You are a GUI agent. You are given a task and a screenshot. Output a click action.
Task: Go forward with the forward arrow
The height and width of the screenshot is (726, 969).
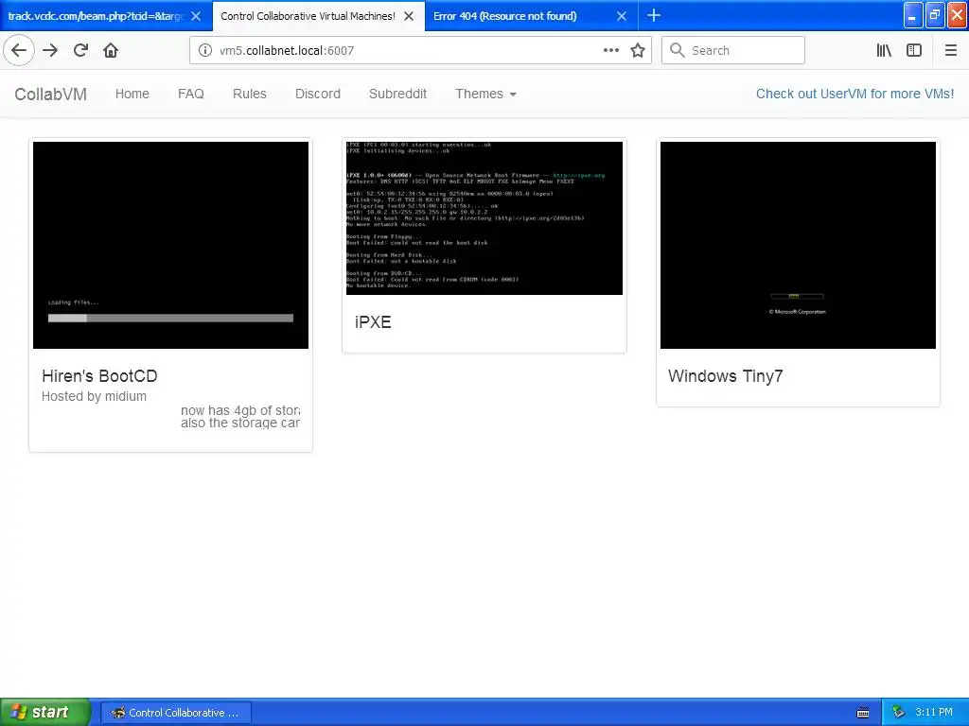(x=50, y=50)
